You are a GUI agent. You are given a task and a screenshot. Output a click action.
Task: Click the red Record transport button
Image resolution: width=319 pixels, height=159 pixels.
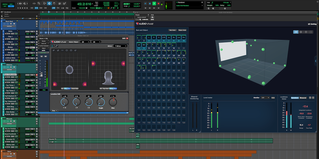click(x=159, y=3)
